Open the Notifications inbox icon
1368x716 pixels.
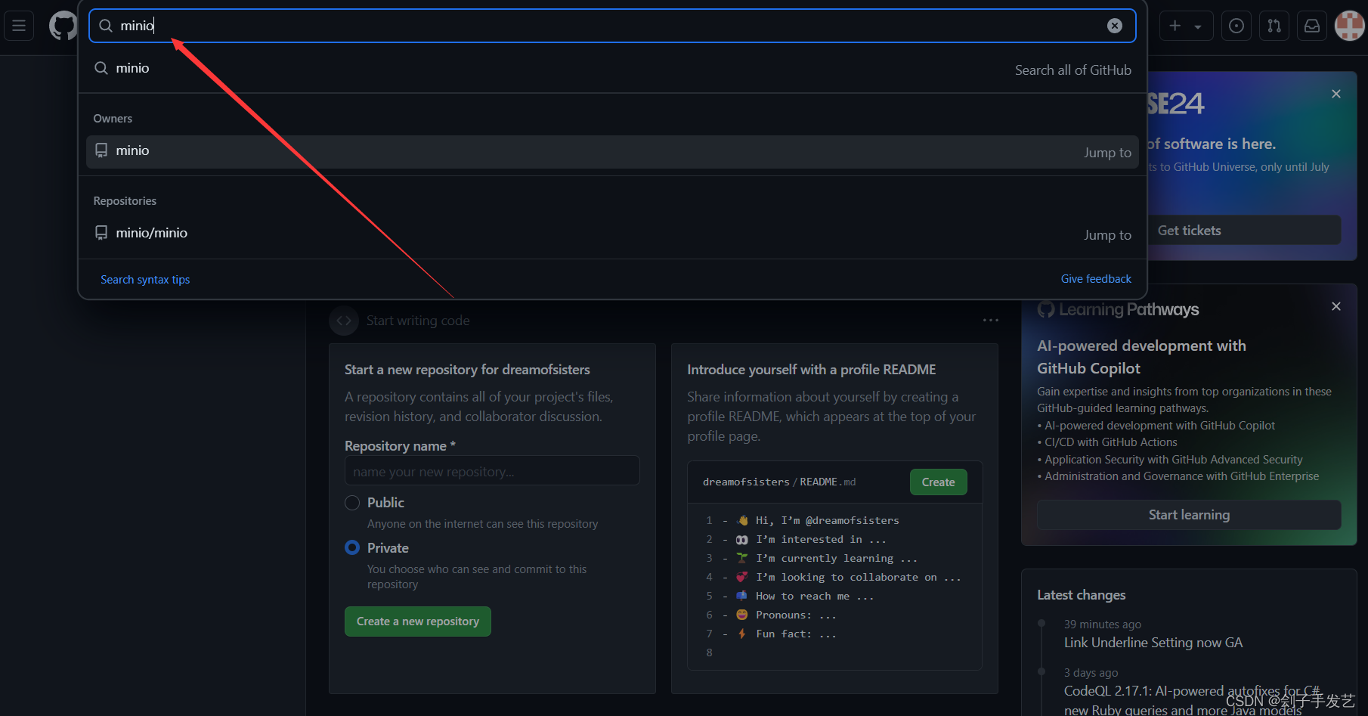1312,26
